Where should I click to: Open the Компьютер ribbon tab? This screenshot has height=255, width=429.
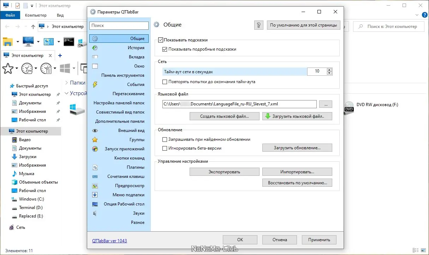point(36,15)
